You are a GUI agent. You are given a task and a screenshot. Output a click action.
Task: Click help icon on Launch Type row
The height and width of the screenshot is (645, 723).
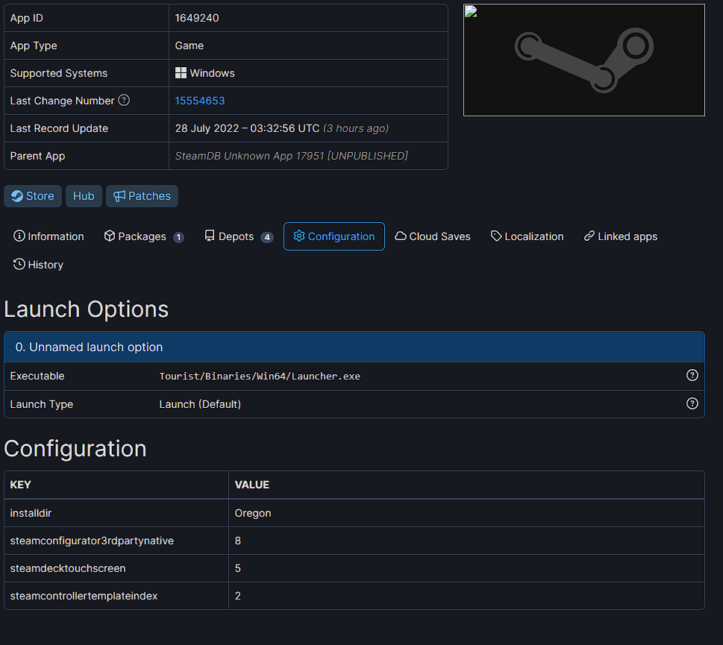[692, 403]
